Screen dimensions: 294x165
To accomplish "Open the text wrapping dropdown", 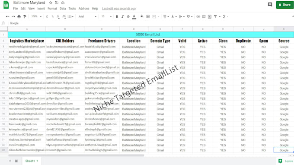I will click(182, 16).
